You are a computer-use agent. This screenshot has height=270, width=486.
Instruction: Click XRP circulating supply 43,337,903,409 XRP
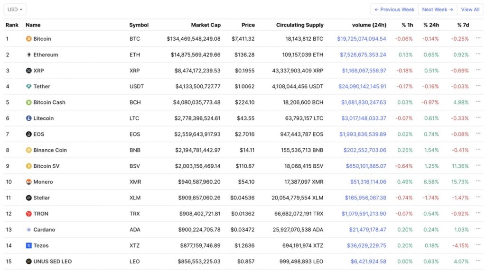[298, 71]
